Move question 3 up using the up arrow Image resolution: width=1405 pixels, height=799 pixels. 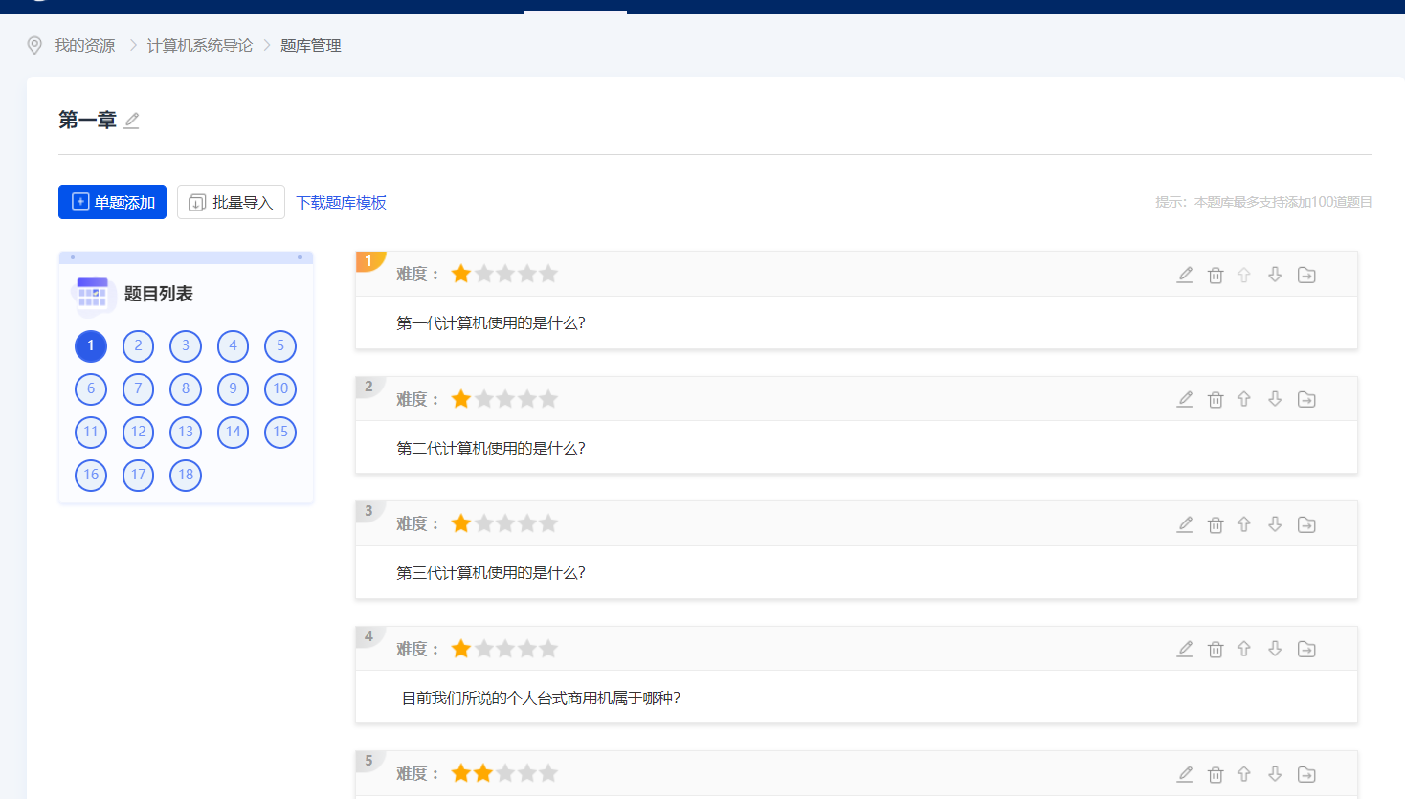(x=1244, y=524)
